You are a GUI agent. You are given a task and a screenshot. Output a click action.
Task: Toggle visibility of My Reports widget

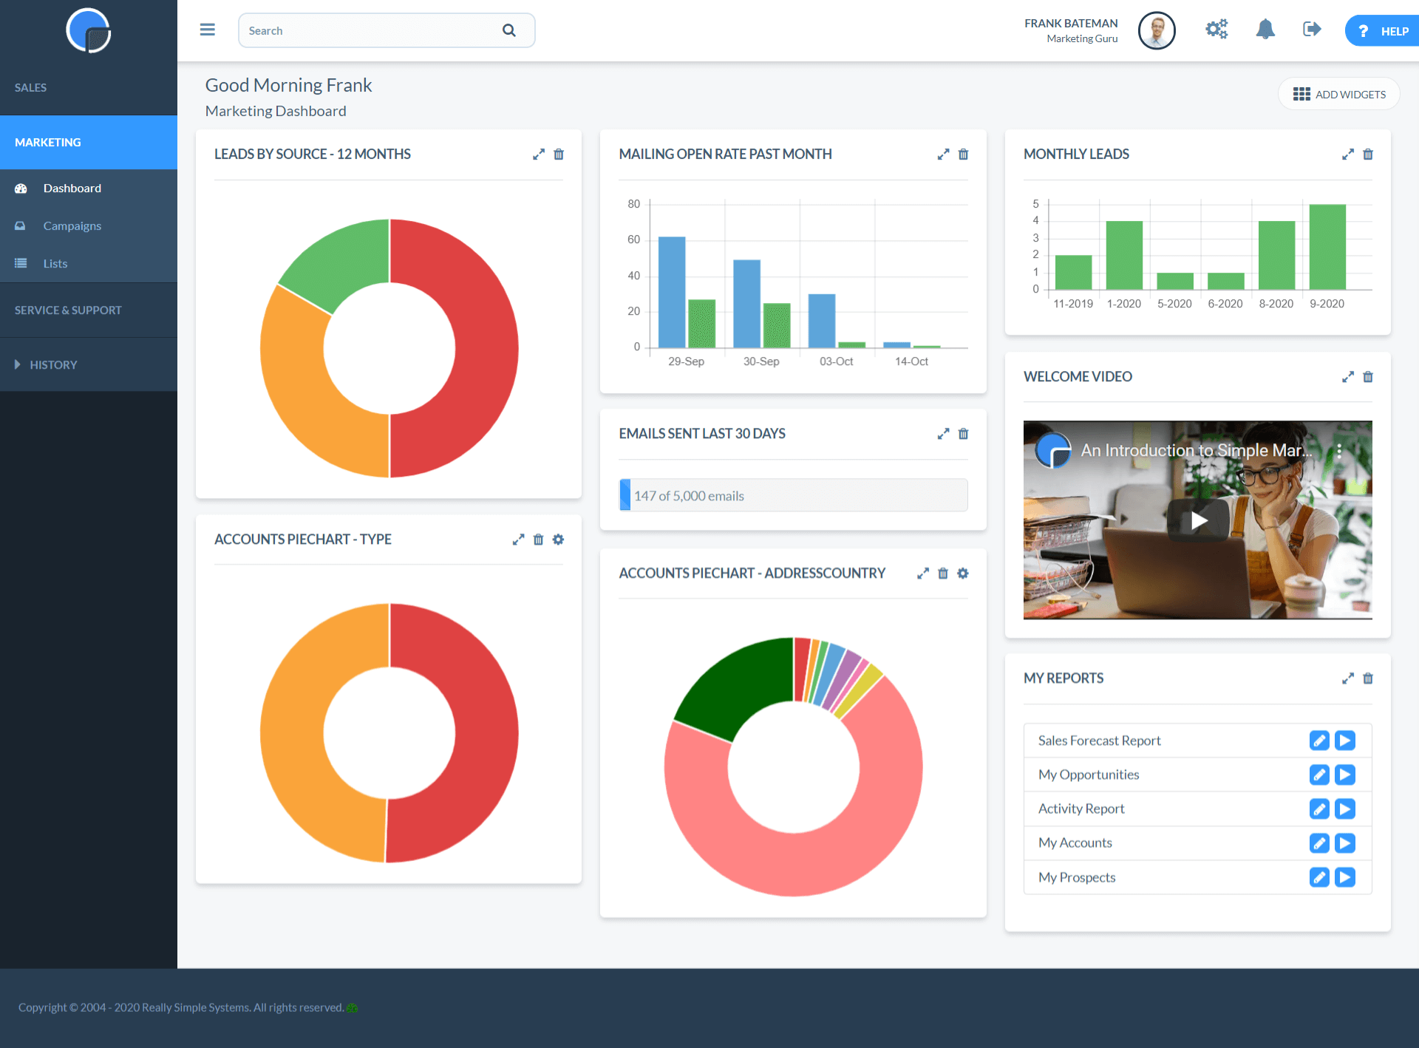pos(1347,677)
